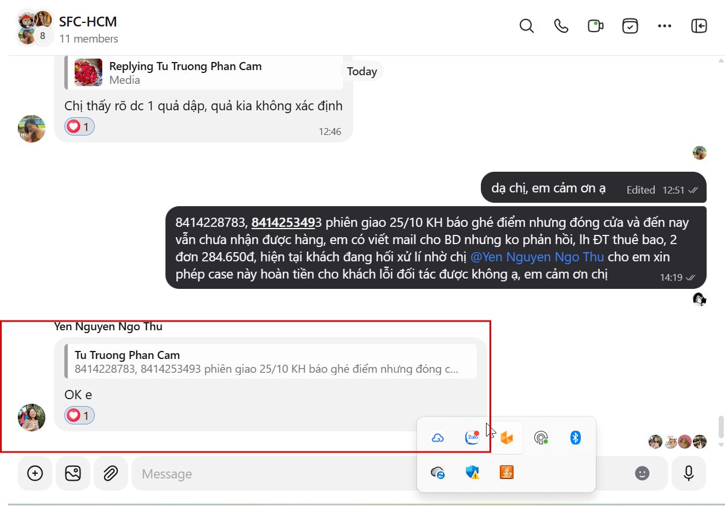Click 'Chị thấy rõ dc 1 quả dập' message

pos(203,106)
